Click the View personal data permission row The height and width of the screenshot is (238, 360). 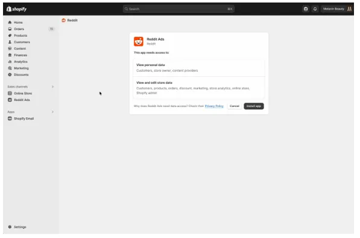(x=199, y=68)
